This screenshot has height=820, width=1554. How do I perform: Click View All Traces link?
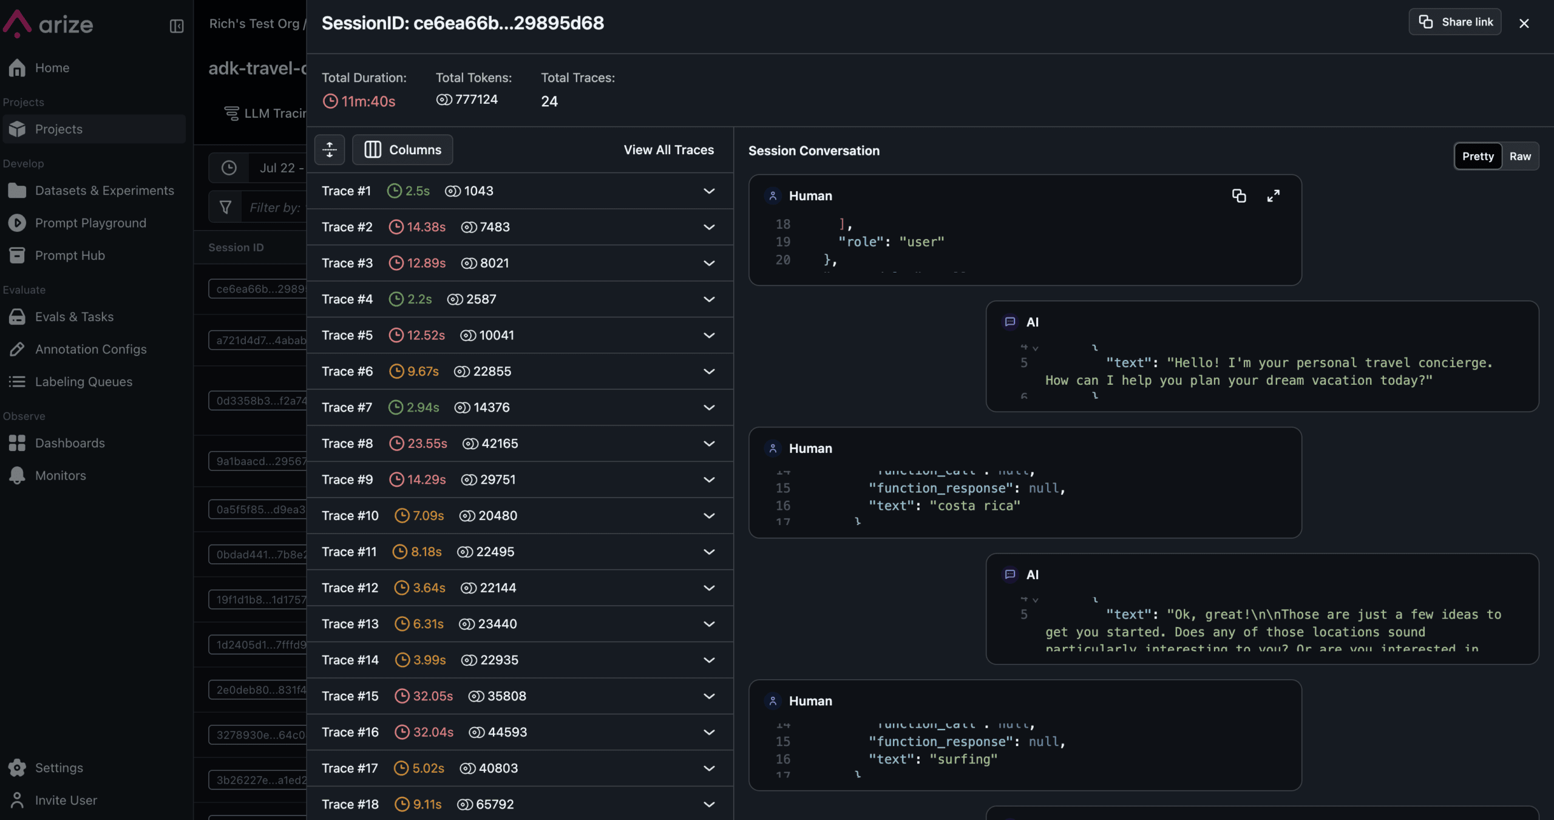pyautogui.click(x=668, y=149)
